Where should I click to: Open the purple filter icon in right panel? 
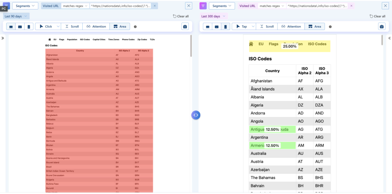(203, 6)
